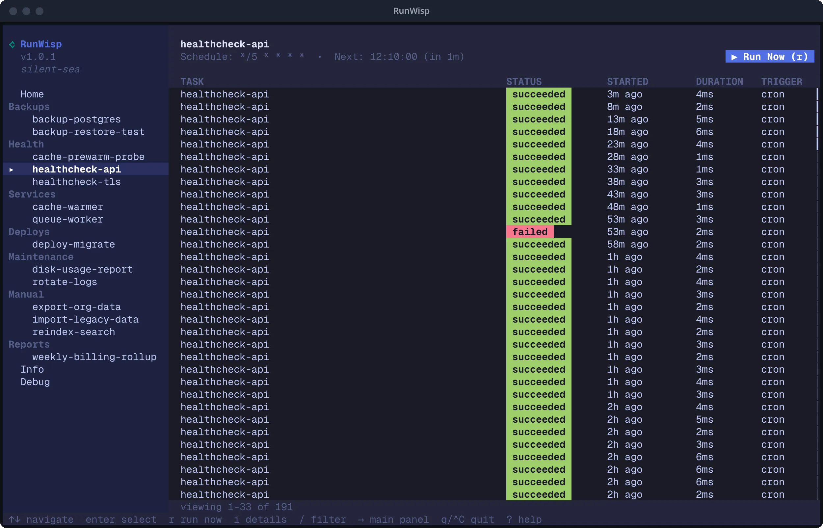Viewport: 823px width, 528px height.
Task: Select backup-restore-test in the sidebar
Action: coord(89,132)
